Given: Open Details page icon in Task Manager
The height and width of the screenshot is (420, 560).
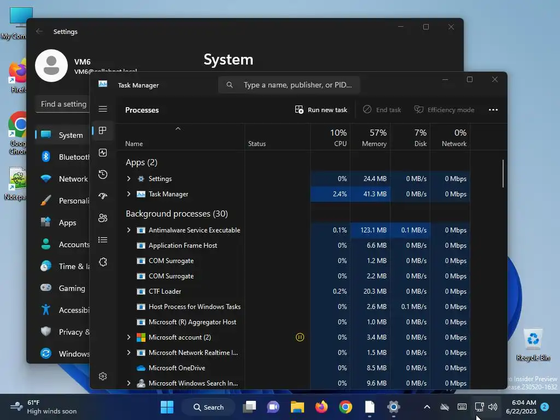Looking at the screenshot, I should tap(103, 240).
